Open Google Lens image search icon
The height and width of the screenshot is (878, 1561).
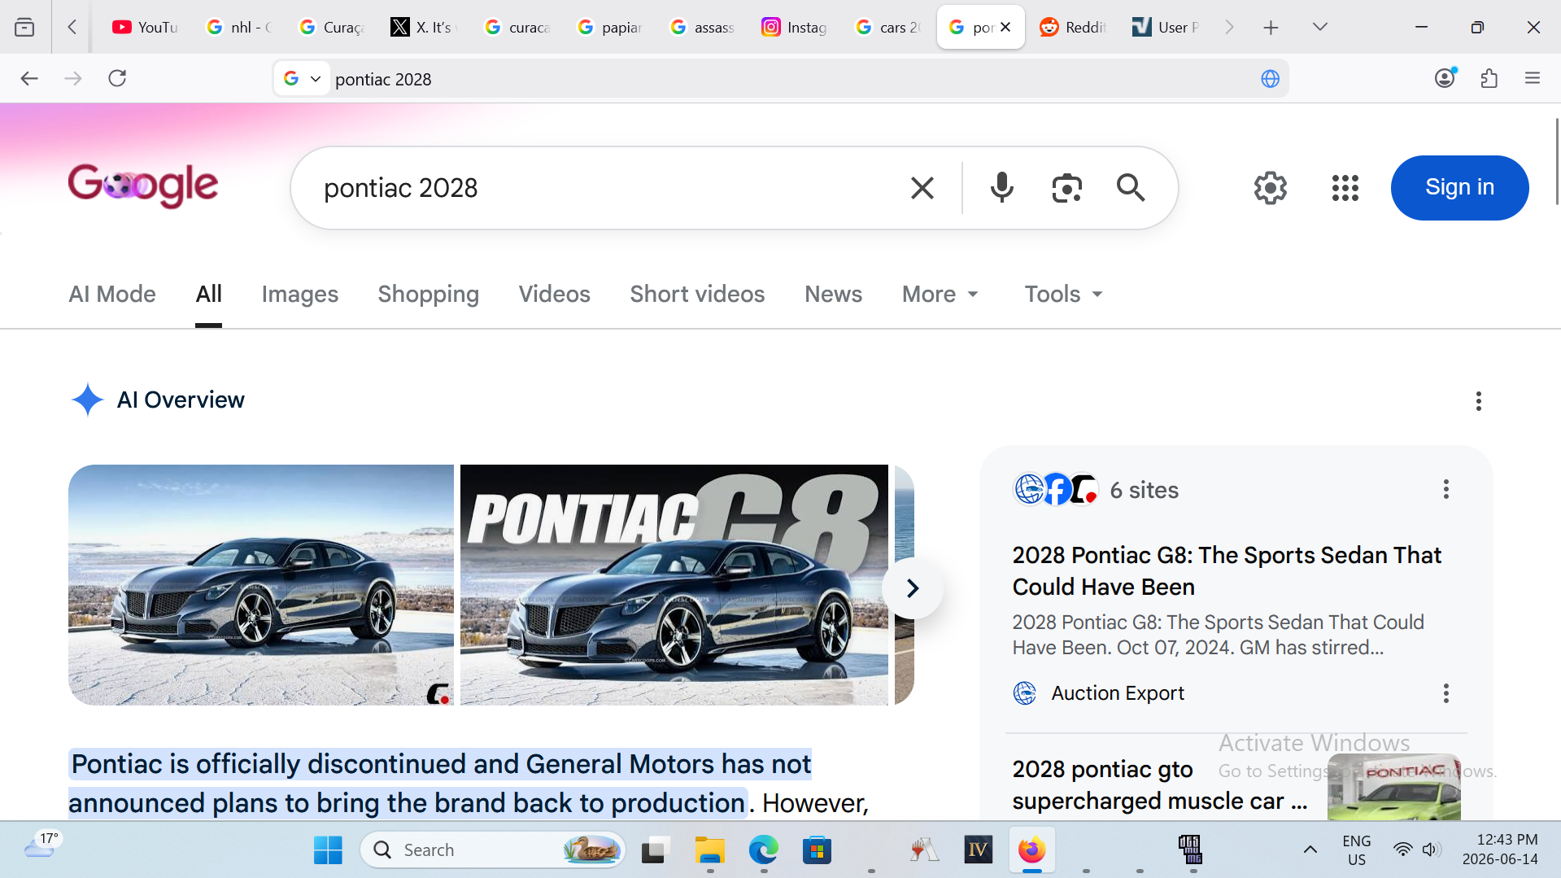coord(1066,188)
